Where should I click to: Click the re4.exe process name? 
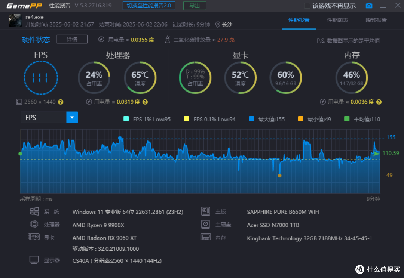point(34,17)
